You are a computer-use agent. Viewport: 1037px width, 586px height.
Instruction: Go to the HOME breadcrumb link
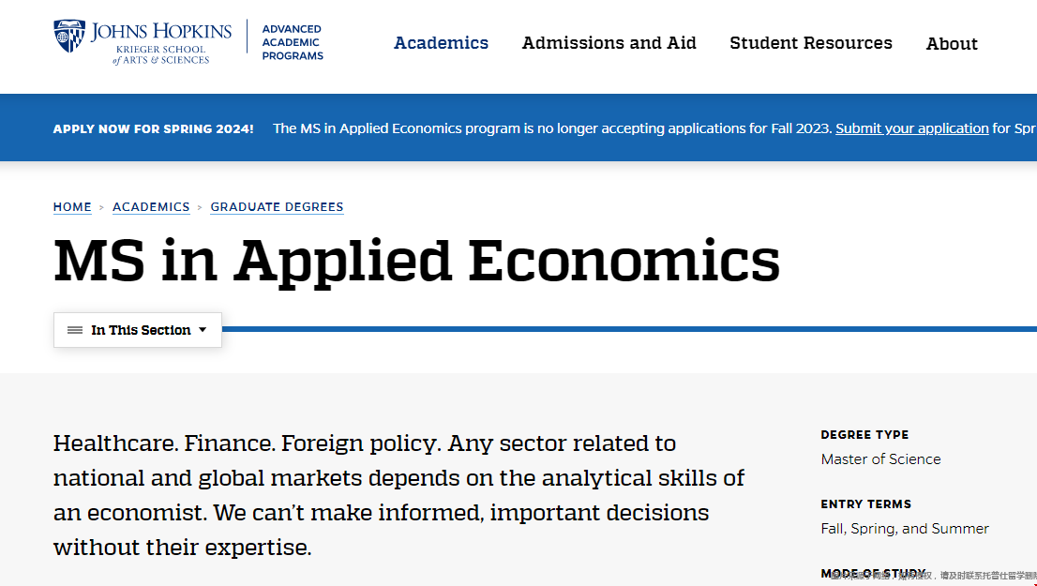coord(73,207)
